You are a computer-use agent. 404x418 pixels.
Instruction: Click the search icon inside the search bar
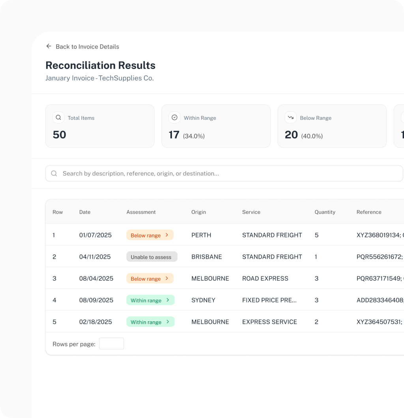(54, 173)
